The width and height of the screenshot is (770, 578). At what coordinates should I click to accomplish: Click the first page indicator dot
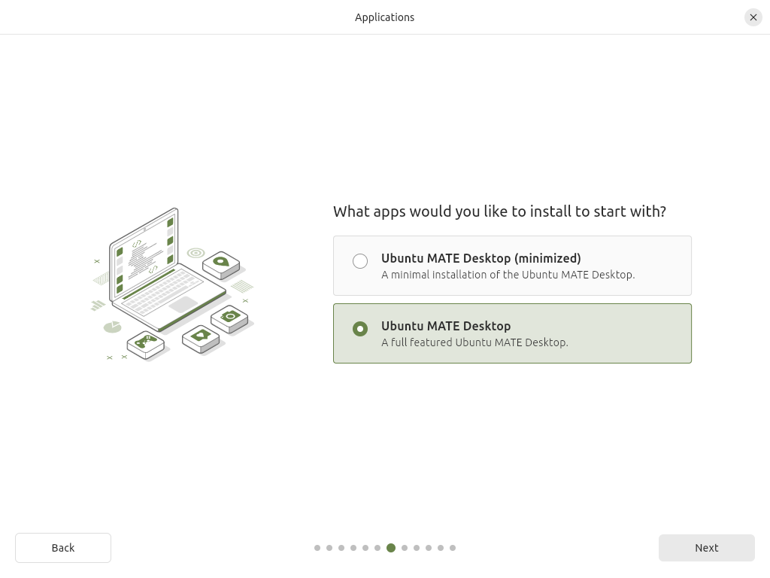coord(317,548)
